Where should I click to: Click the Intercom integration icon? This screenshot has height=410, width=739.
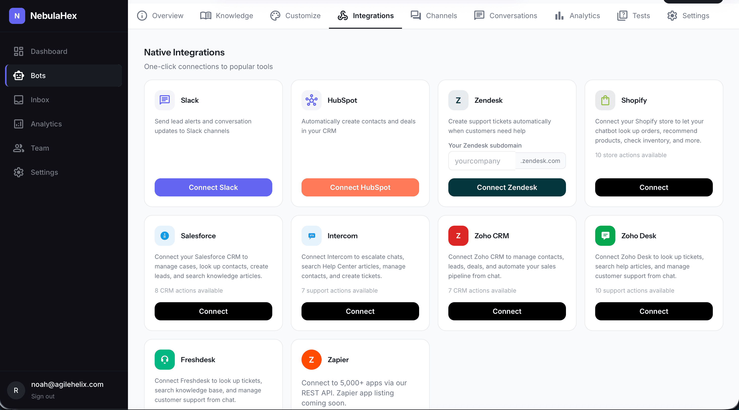coord(312,235)
